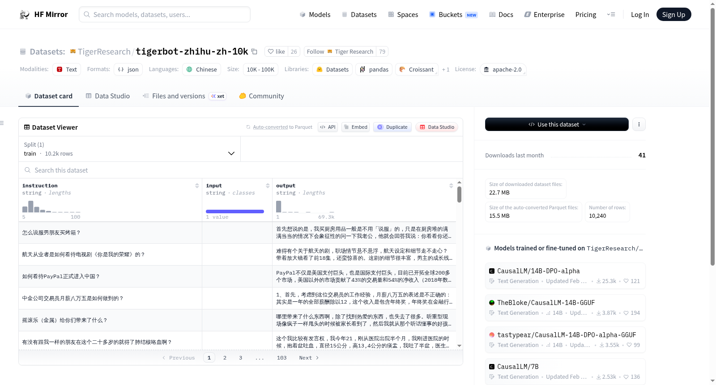Viewport: 716px width, 385px height.
Task: Focus the Search this dataset field
Action: click(x=241, y=170)
